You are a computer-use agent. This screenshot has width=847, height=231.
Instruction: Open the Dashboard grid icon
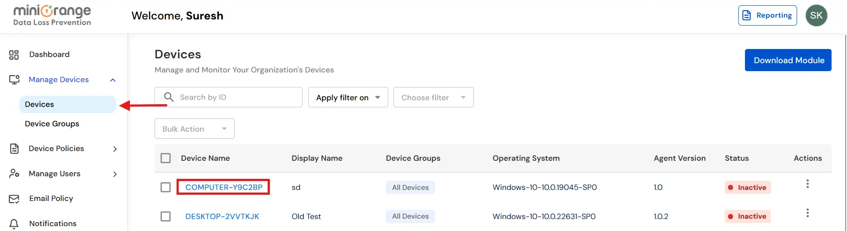point(14,55)
